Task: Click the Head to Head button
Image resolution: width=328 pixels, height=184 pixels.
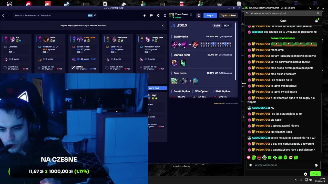Action: [x=157, y=88]
